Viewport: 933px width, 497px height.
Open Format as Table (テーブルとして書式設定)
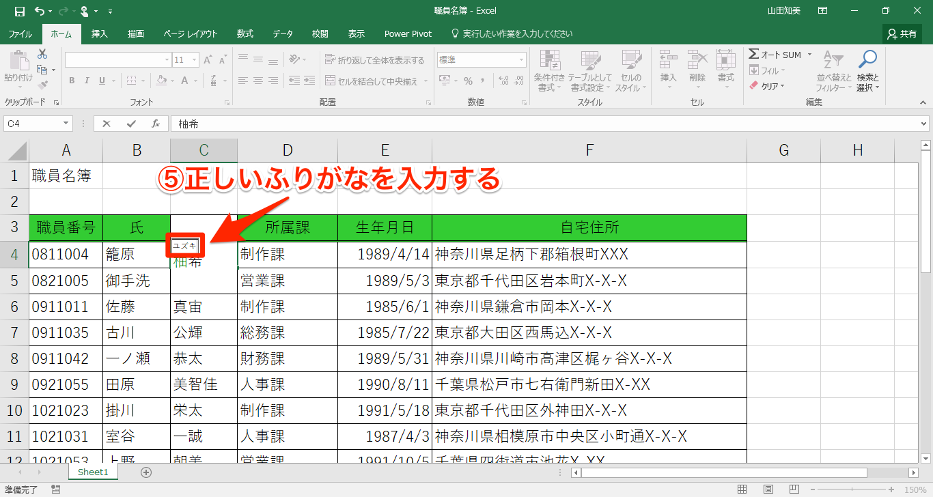[x=591, y=71]
